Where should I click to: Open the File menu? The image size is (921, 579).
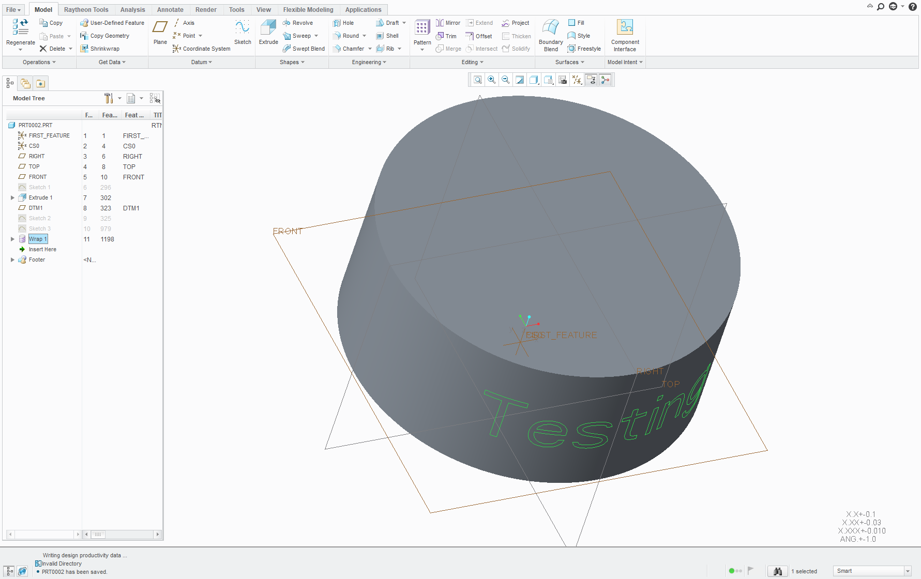[12, 9]
